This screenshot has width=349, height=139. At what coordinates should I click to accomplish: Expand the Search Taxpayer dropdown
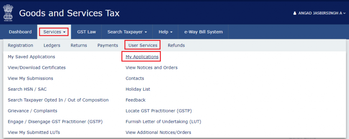click(127, 32)
